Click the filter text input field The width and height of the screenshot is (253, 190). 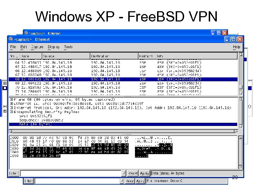[71, 173]
